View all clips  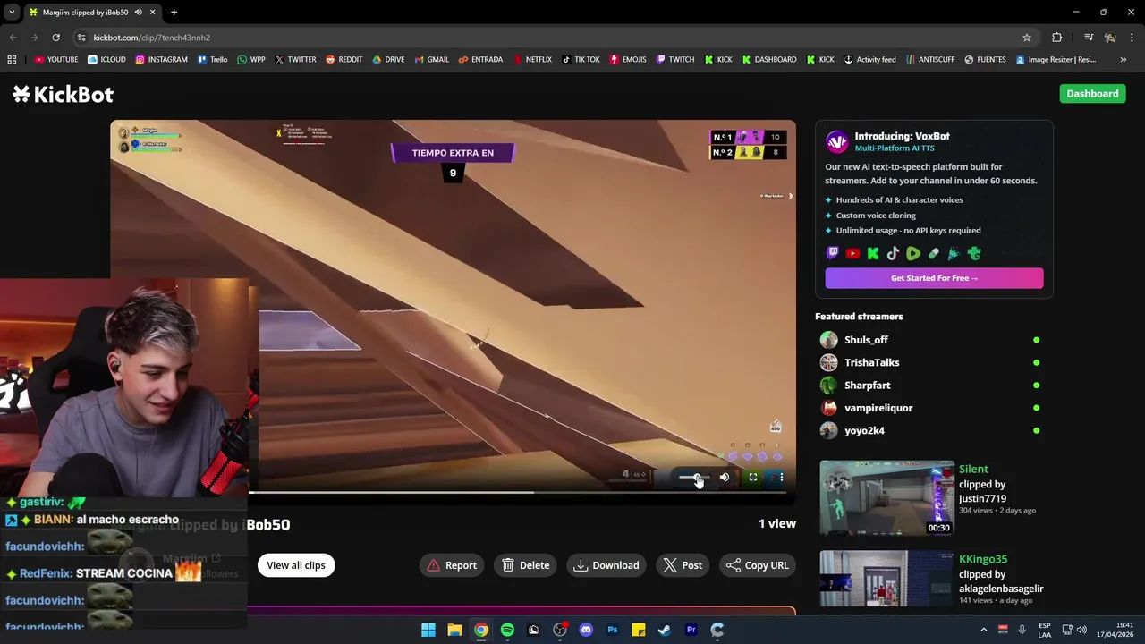click(x=296, y=565)
